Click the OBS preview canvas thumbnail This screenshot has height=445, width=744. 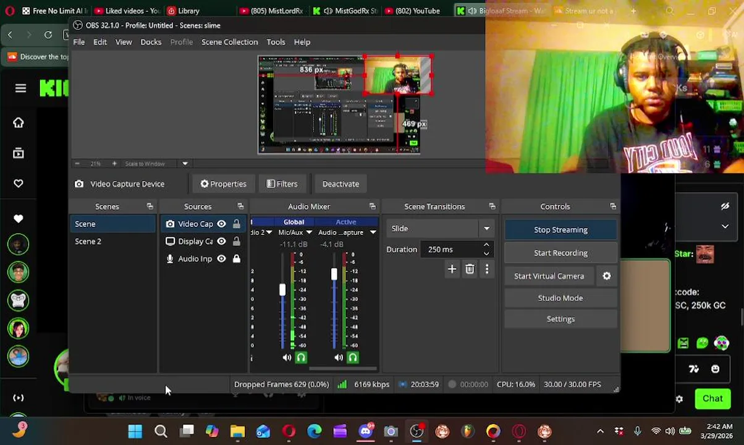(339, 104)
